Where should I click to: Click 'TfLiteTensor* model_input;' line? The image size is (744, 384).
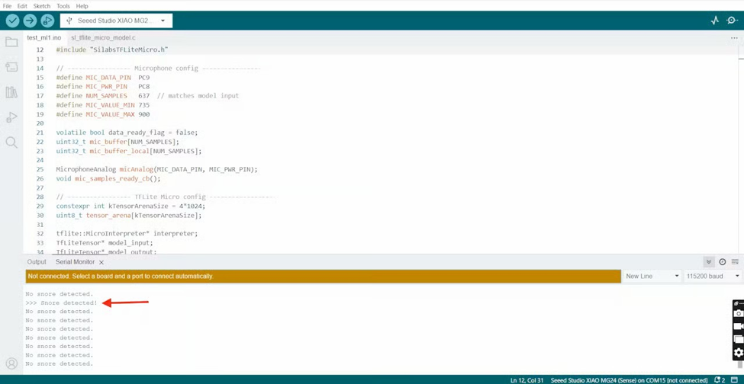click(105, 243)
